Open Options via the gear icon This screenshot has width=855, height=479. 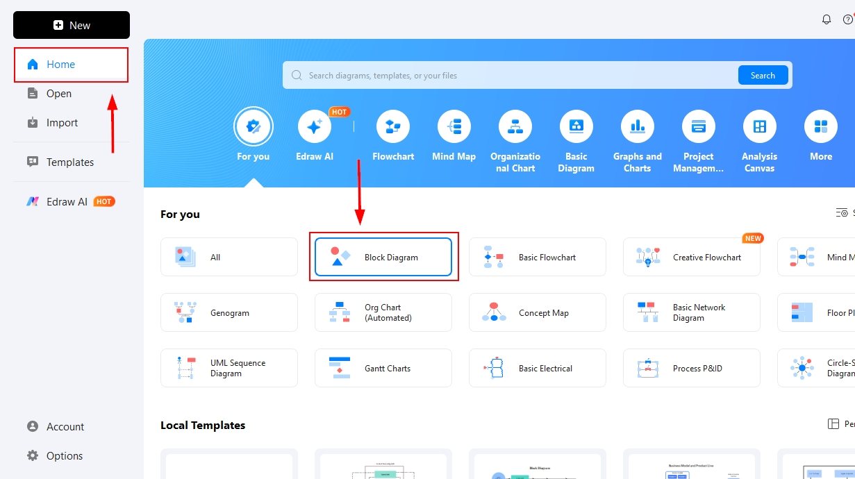coord(33,455)
